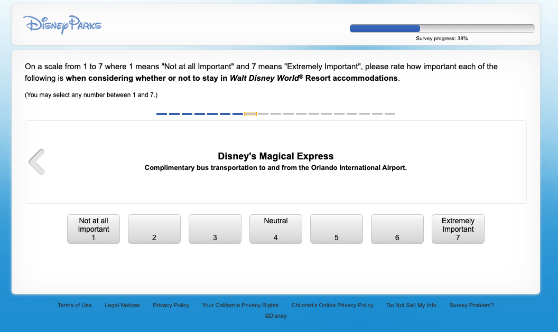Click the first completed step segment
This screenshot has height=332, width=558.
[162, 113]
